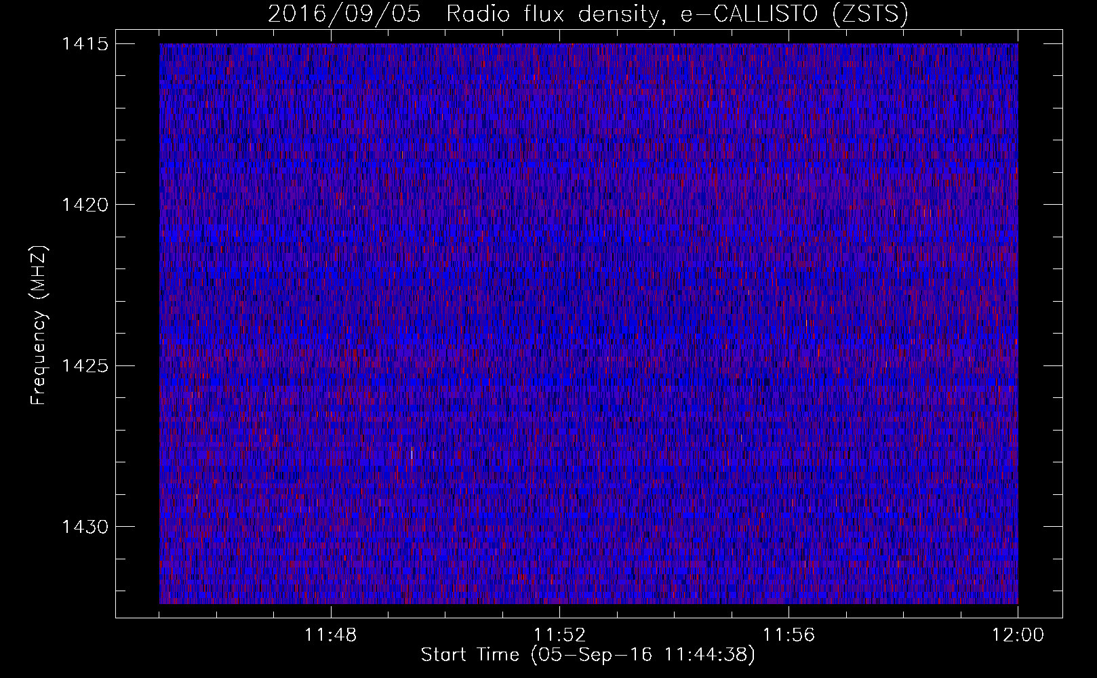Click the 1415 frequency tick label
This screenshot has height=678, width=1097.
tap(85, 44)
